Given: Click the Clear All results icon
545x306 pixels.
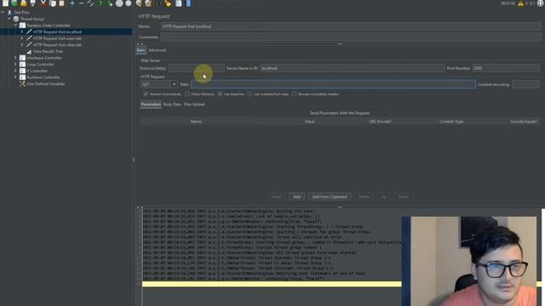Looking at the screenshot, I should tap(148, 3).
